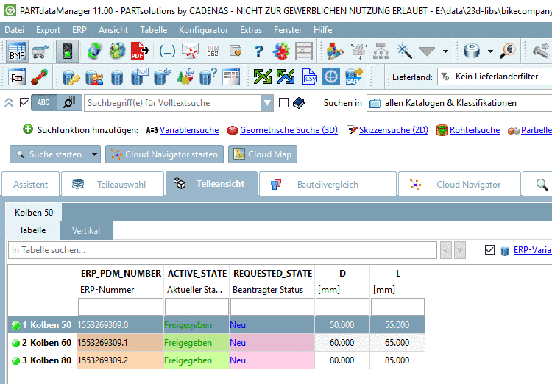Click the globe with user icon

point(117,51)
